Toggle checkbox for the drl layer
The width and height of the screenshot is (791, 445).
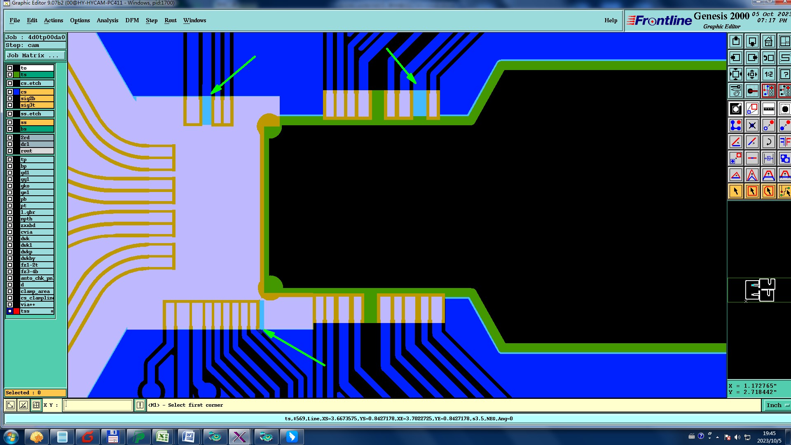[10, 144]
